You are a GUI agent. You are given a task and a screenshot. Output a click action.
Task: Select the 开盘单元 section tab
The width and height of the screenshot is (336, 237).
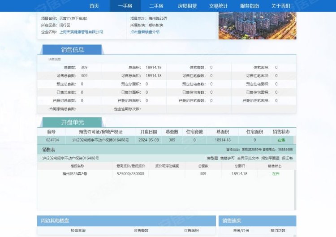click(x=72, y=122)
